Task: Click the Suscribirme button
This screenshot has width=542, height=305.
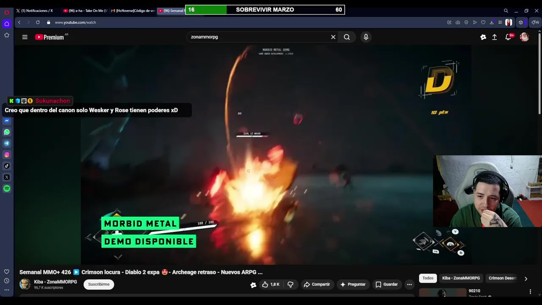Action: pyautogui.click(x=99, y=284)
